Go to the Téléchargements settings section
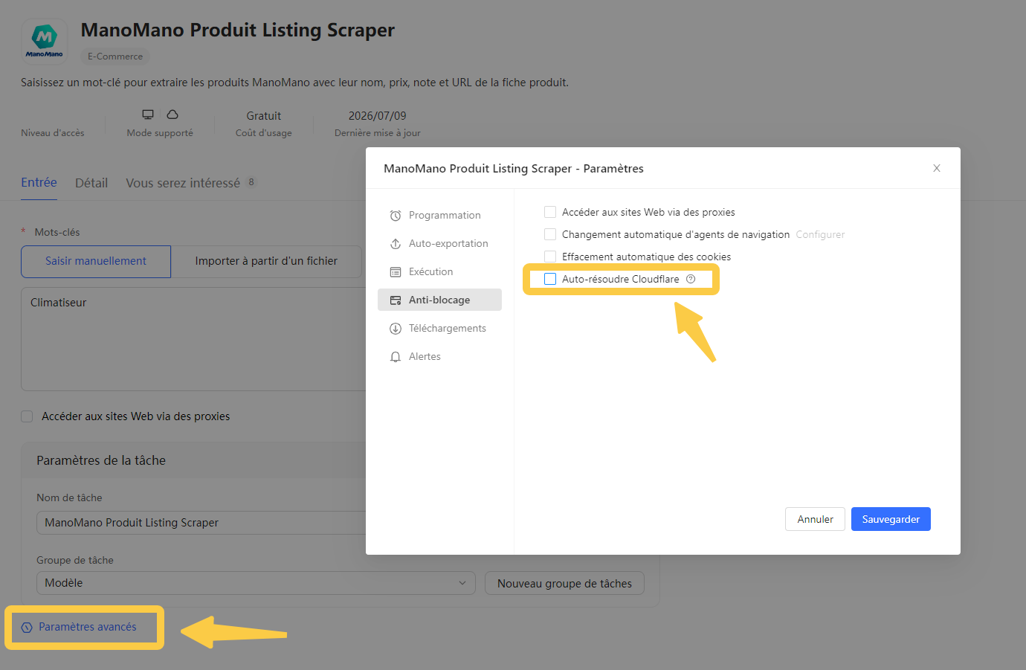 point(439,328)
